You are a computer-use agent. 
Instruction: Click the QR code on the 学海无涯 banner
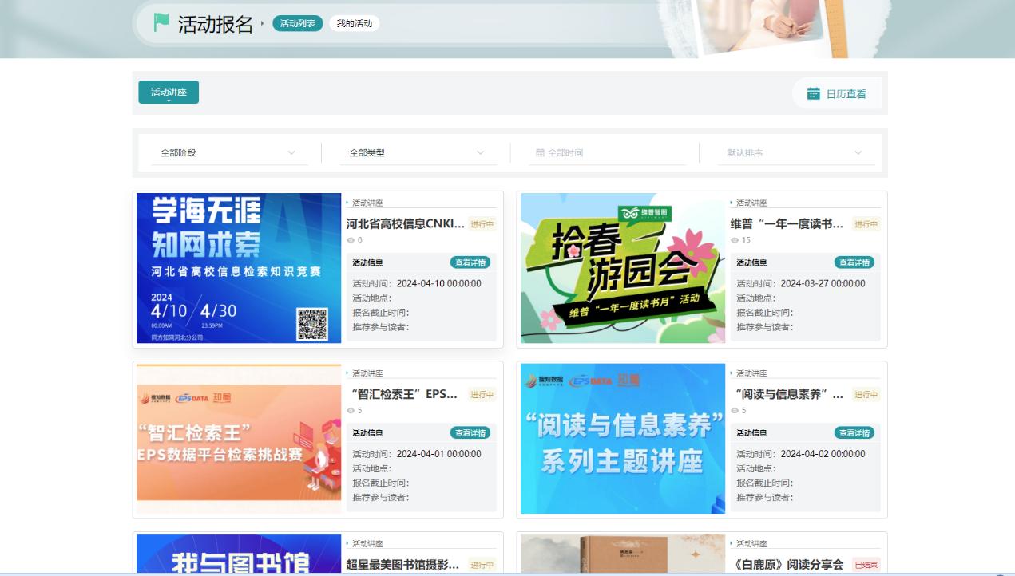tap(312, 324)
